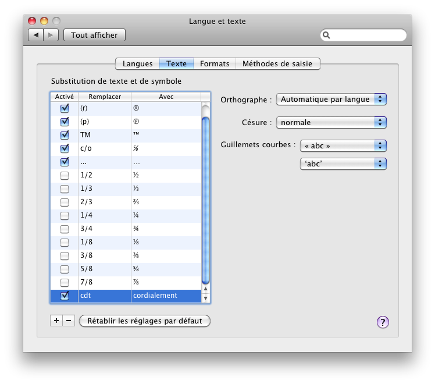Select the ¾ symbol in Avec column
Screen dimensions: 435x384
coord(136,229)
